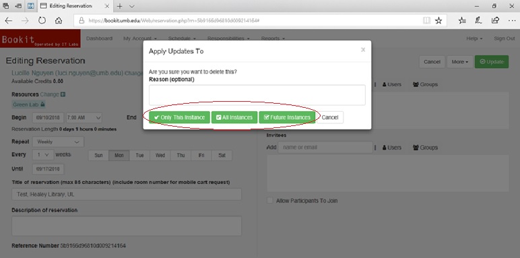Toggle Sun repeat day
520x258 pixels.
coord(98,155)
